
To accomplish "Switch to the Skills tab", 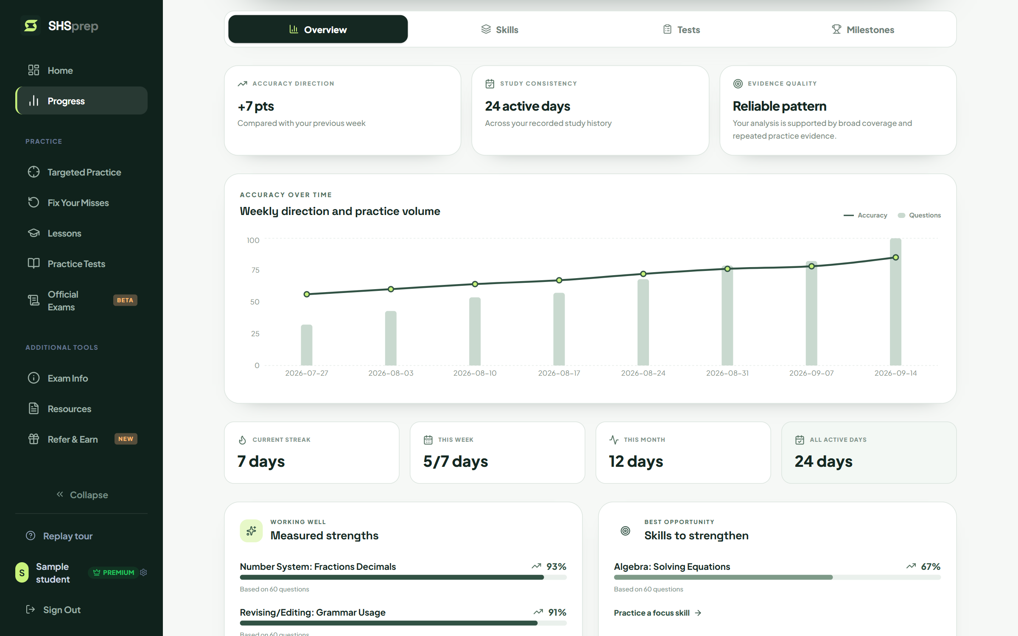I will click(500, 29).
